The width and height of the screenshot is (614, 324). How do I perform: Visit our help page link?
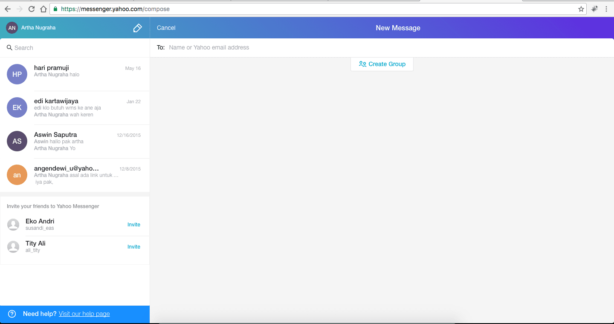pyautogui.click(x=84, y=314)
